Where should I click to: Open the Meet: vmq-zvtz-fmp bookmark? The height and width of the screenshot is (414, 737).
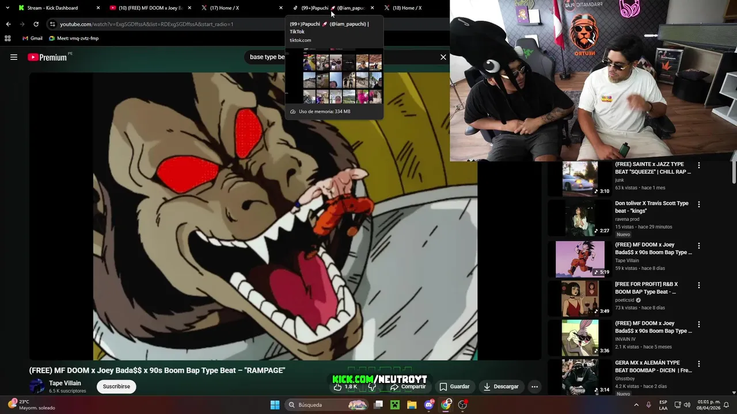pos(74,39)
